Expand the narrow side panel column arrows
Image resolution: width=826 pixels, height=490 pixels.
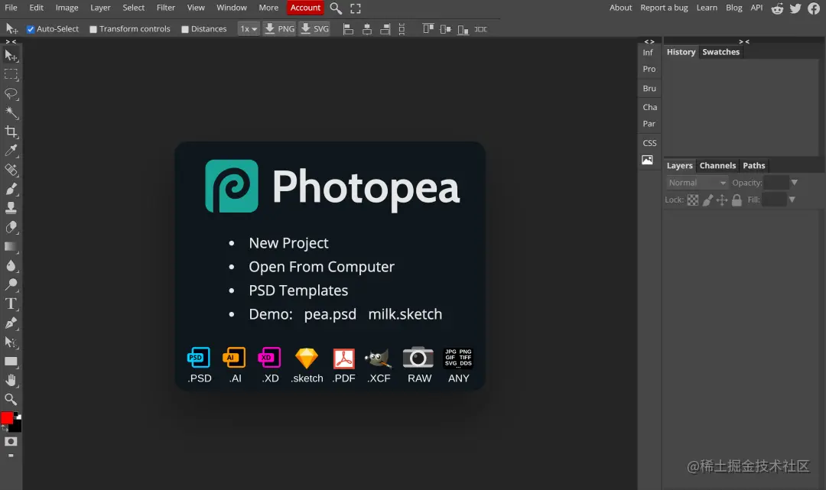coord(649,41)
